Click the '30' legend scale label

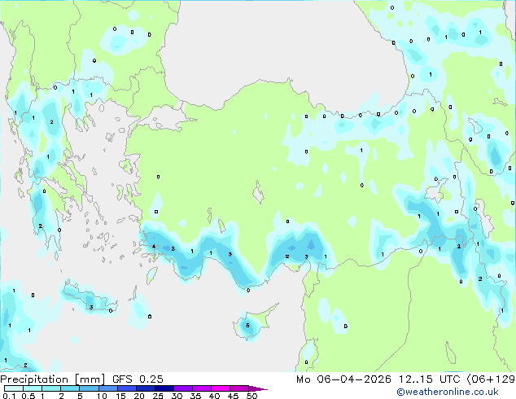pyautogui.click(x=177, y=396)
